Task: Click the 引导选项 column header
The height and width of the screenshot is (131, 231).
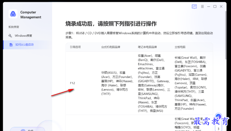Action: coord(75,47)
